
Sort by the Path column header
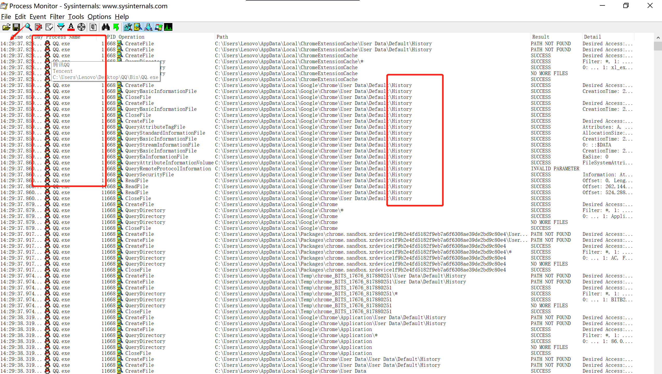pyautogui.click(x=222, y=37)
